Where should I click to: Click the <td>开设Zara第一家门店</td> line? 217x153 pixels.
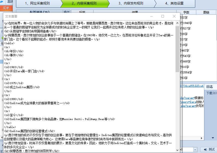(24, 71)
